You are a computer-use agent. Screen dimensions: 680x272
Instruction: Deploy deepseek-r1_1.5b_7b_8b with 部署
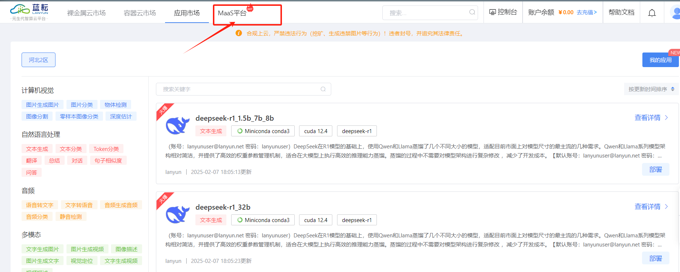656,169
